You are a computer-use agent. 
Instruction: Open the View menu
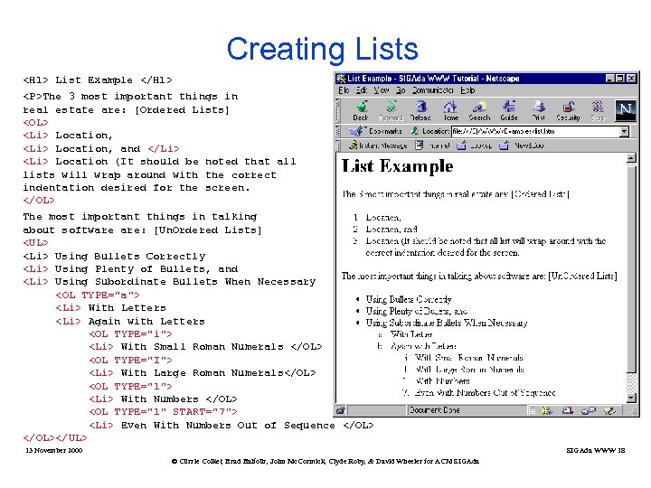pos(382,90)
